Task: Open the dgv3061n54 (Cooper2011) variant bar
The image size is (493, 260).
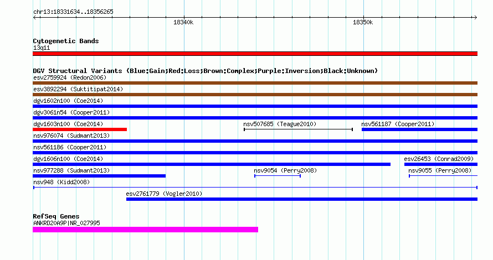Action: tap(255, 118)
